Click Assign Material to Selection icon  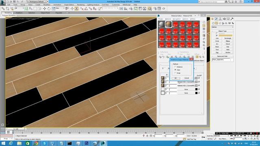click(168, 57)
